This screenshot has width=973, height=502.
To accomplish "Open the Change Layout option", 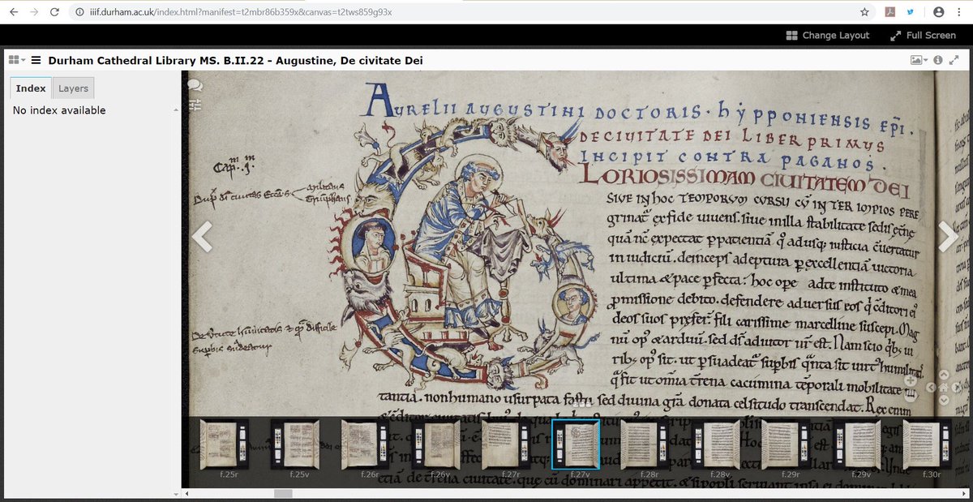I will 827,35.
